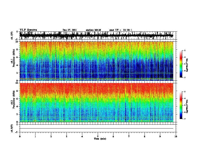Click the "start UT = 22:20:1" text
The height and width of the screenshot is (153, 198).
[121, 30]
